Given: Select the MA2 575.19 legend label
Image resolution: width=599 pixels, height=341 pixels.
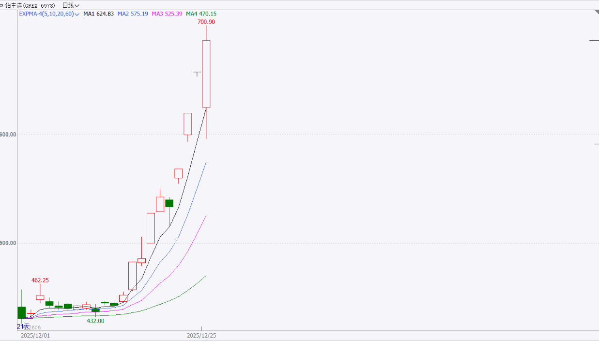Looking at the screenshot, I should 133,14.
